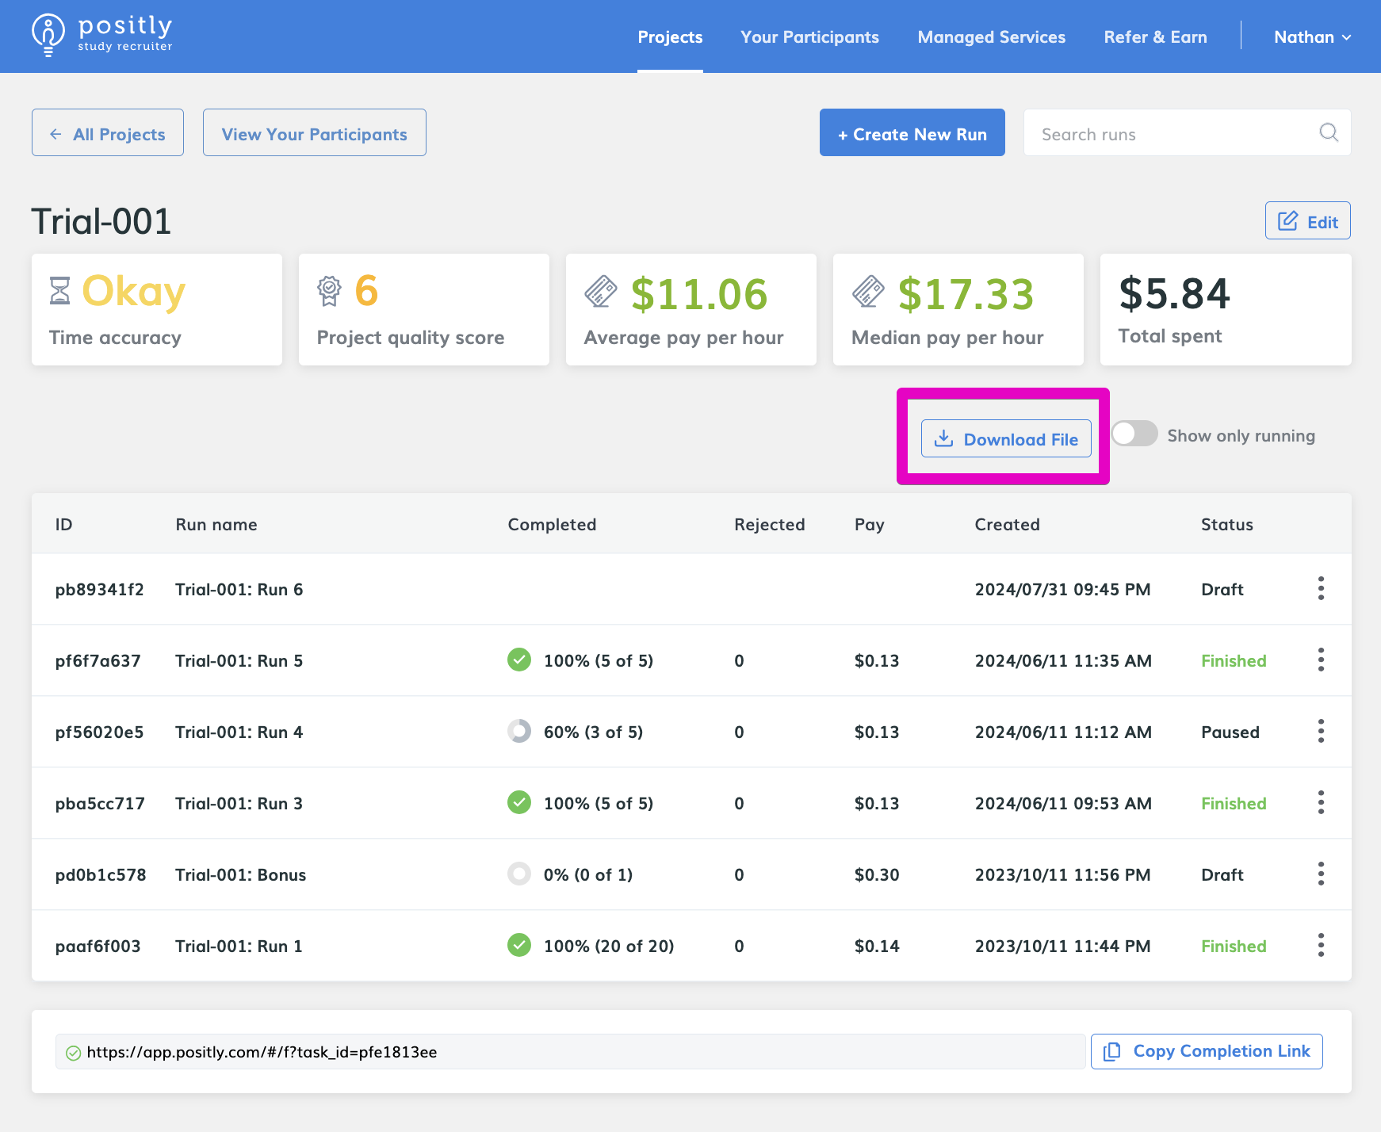Viewport: 1381px width, 1132px height.
Task: Click the Average pay per hour ticket icon
Action: (600, 292)
